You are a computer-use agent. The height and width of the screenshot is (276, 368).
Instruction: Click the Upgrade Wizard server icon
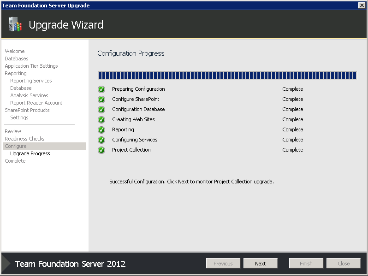15,24
